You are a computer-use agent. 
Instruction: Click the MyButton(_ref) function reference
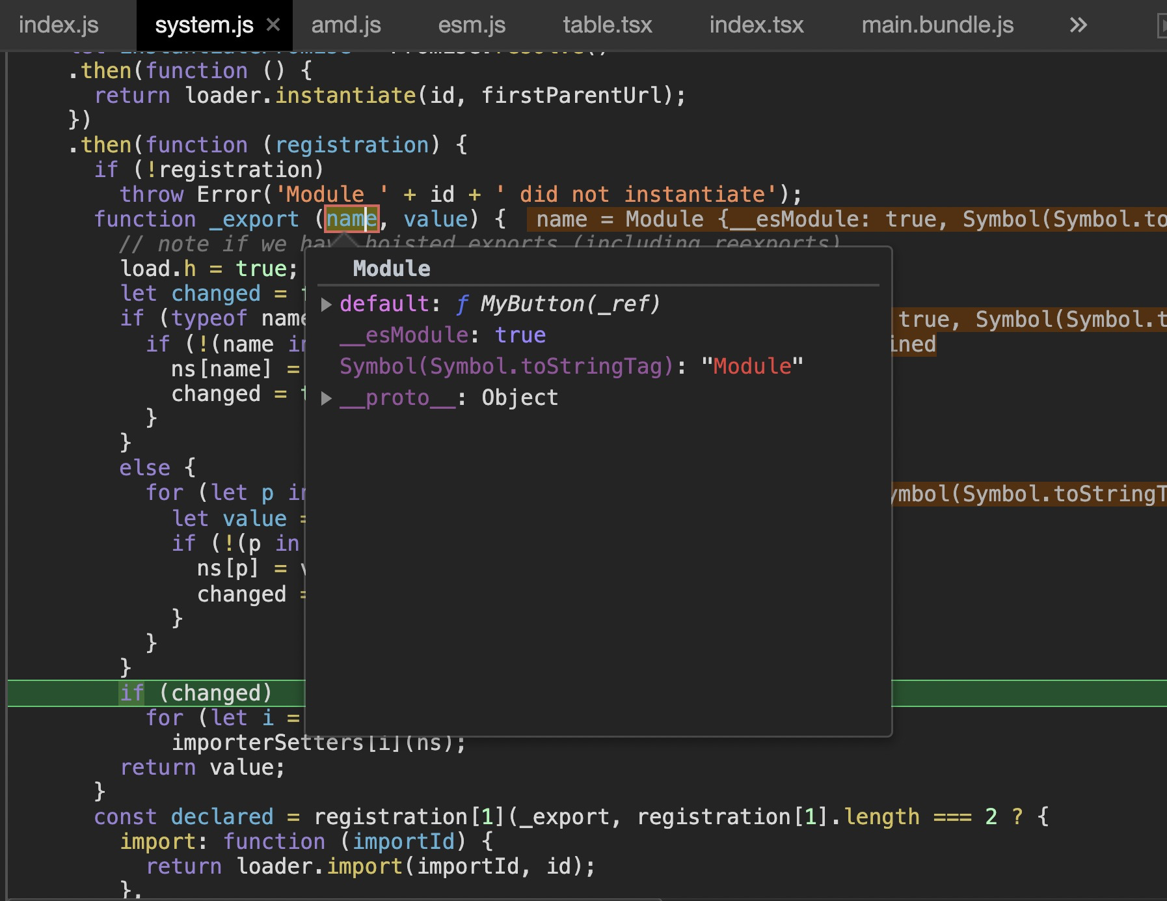pyautogui.click(x=569, y=303)
